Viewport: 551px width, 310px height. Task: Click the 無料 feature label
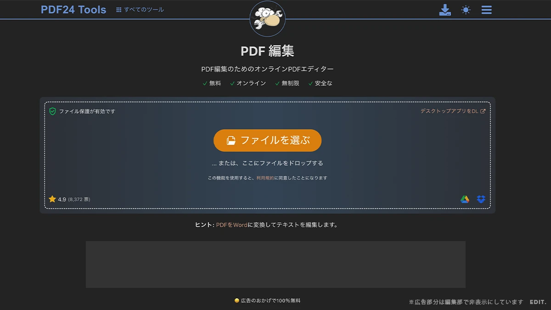215,83
